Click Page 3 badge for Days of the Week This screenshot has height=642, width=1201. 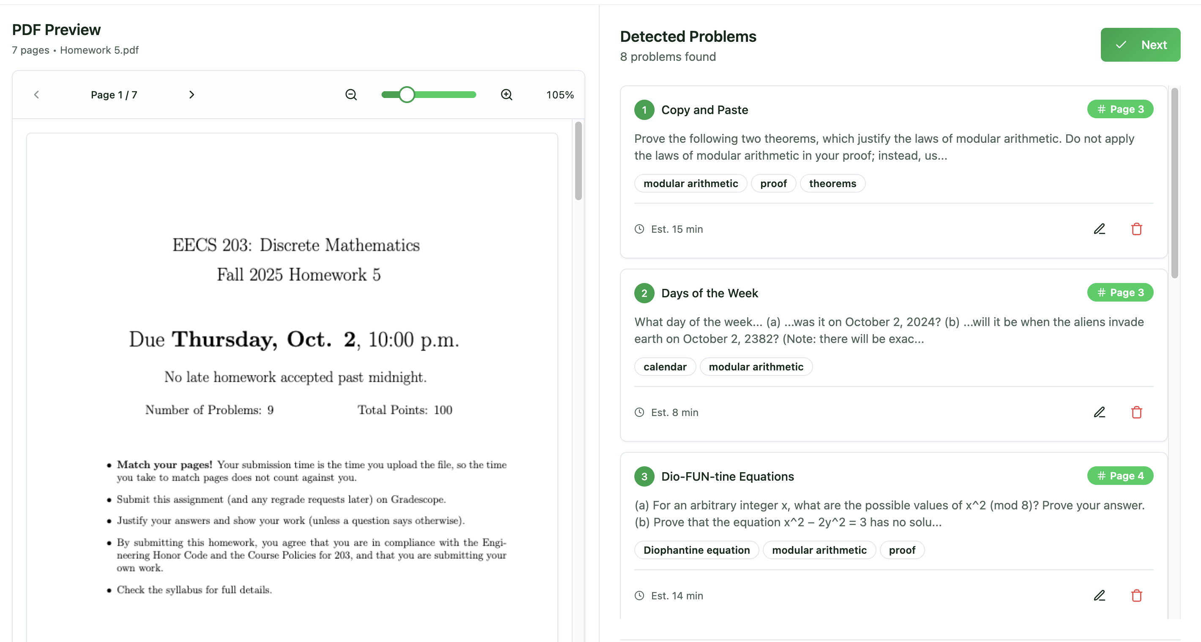[1120, 292]
